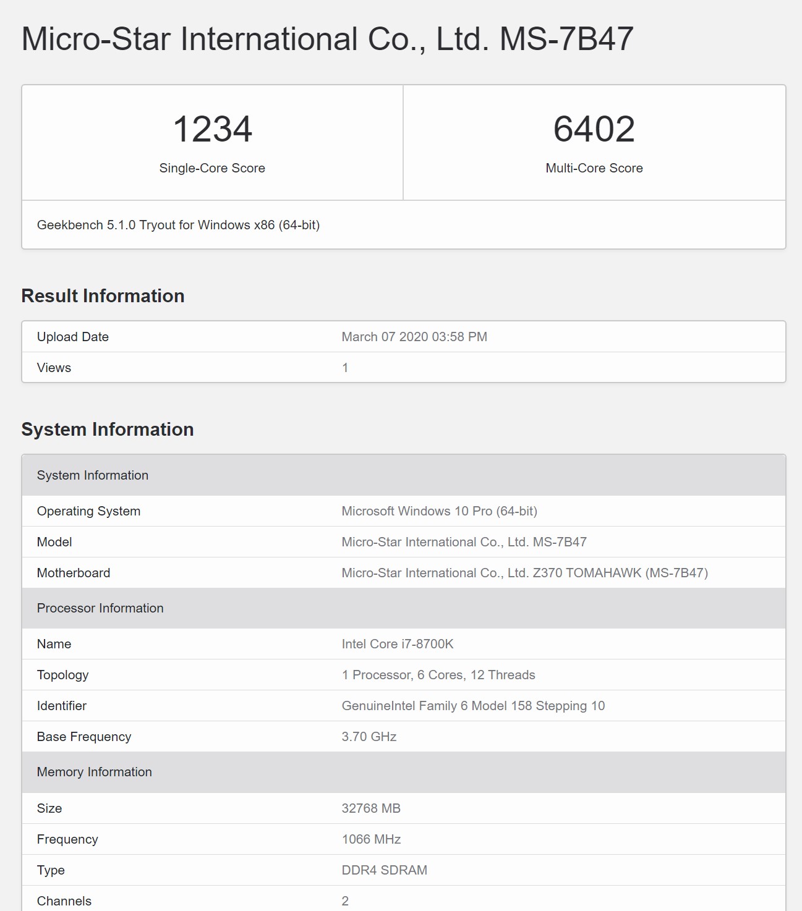The image size is (802, 911).
Task: Click Geekbench 5.1.0 Tryout for Windows x86 text
Action: pos(178,225)
